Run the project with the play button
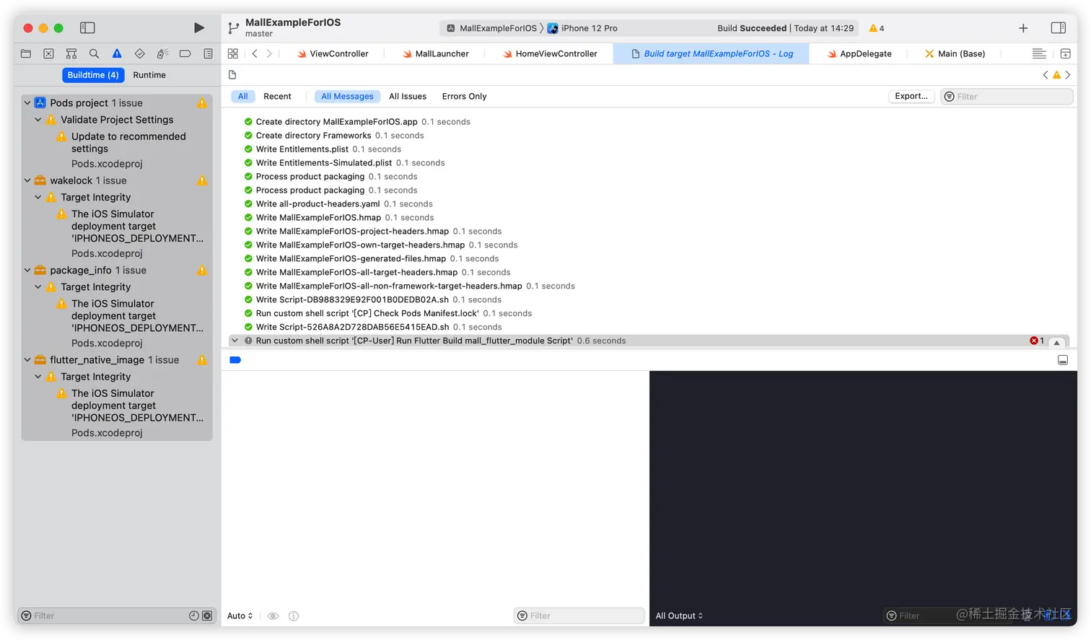This screenshot has width=1091, height=640. click(x=198, y=28)
